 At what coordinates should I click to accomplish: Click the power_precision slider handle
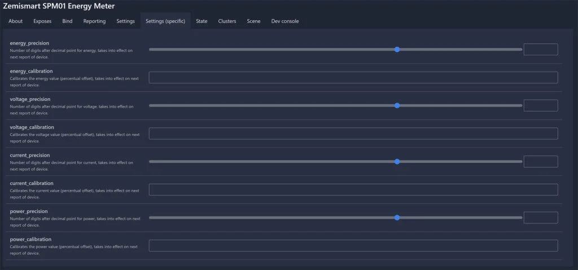[397, 218]
